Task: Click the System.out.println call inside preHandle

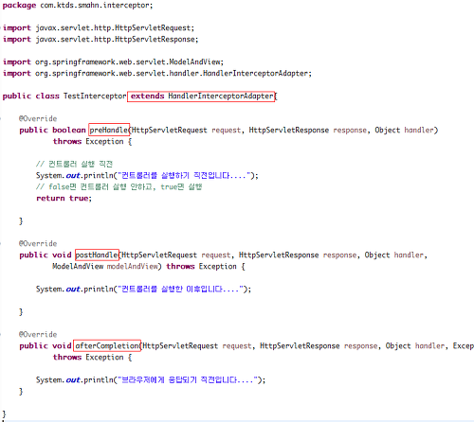Action: pyautogui.click(x=147, y=175)
